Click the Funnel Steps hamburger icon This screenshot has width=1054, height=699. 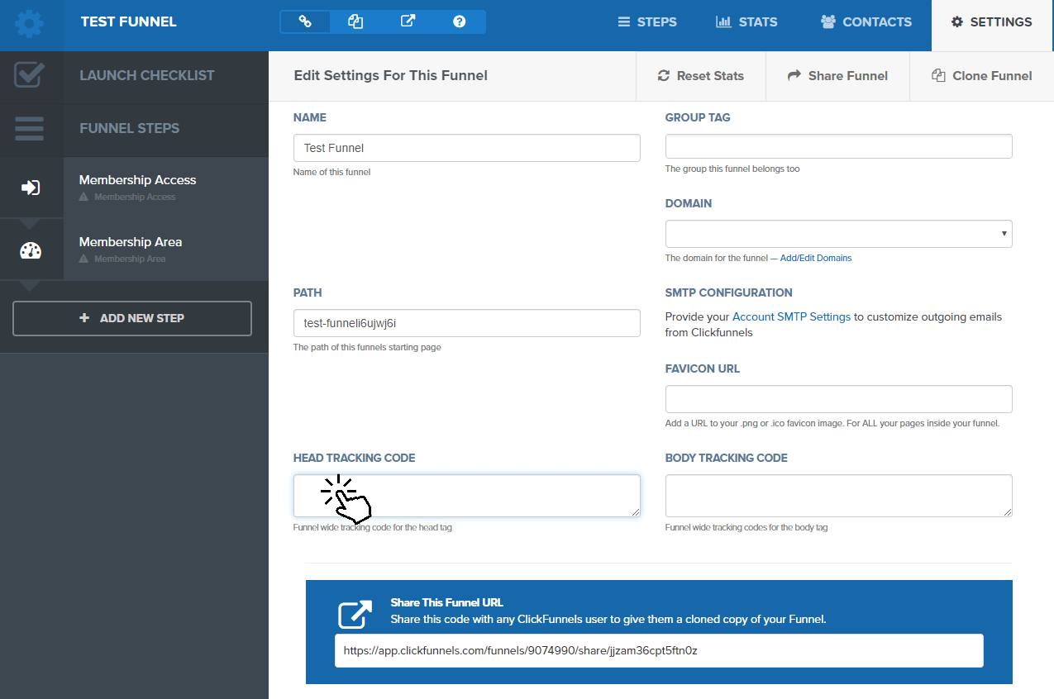pos(30,128)
